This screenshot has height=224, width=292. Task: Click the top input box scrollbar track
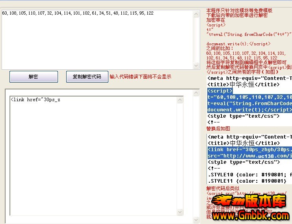pos(196,39)
